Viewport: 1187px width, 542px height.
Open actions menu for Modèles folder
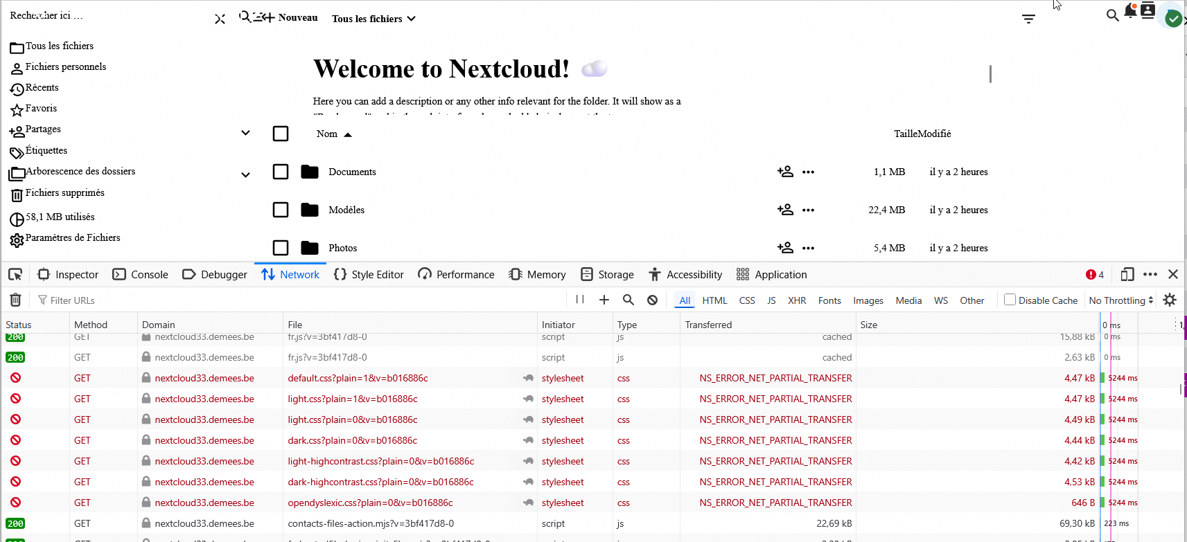tap(808, 210)
